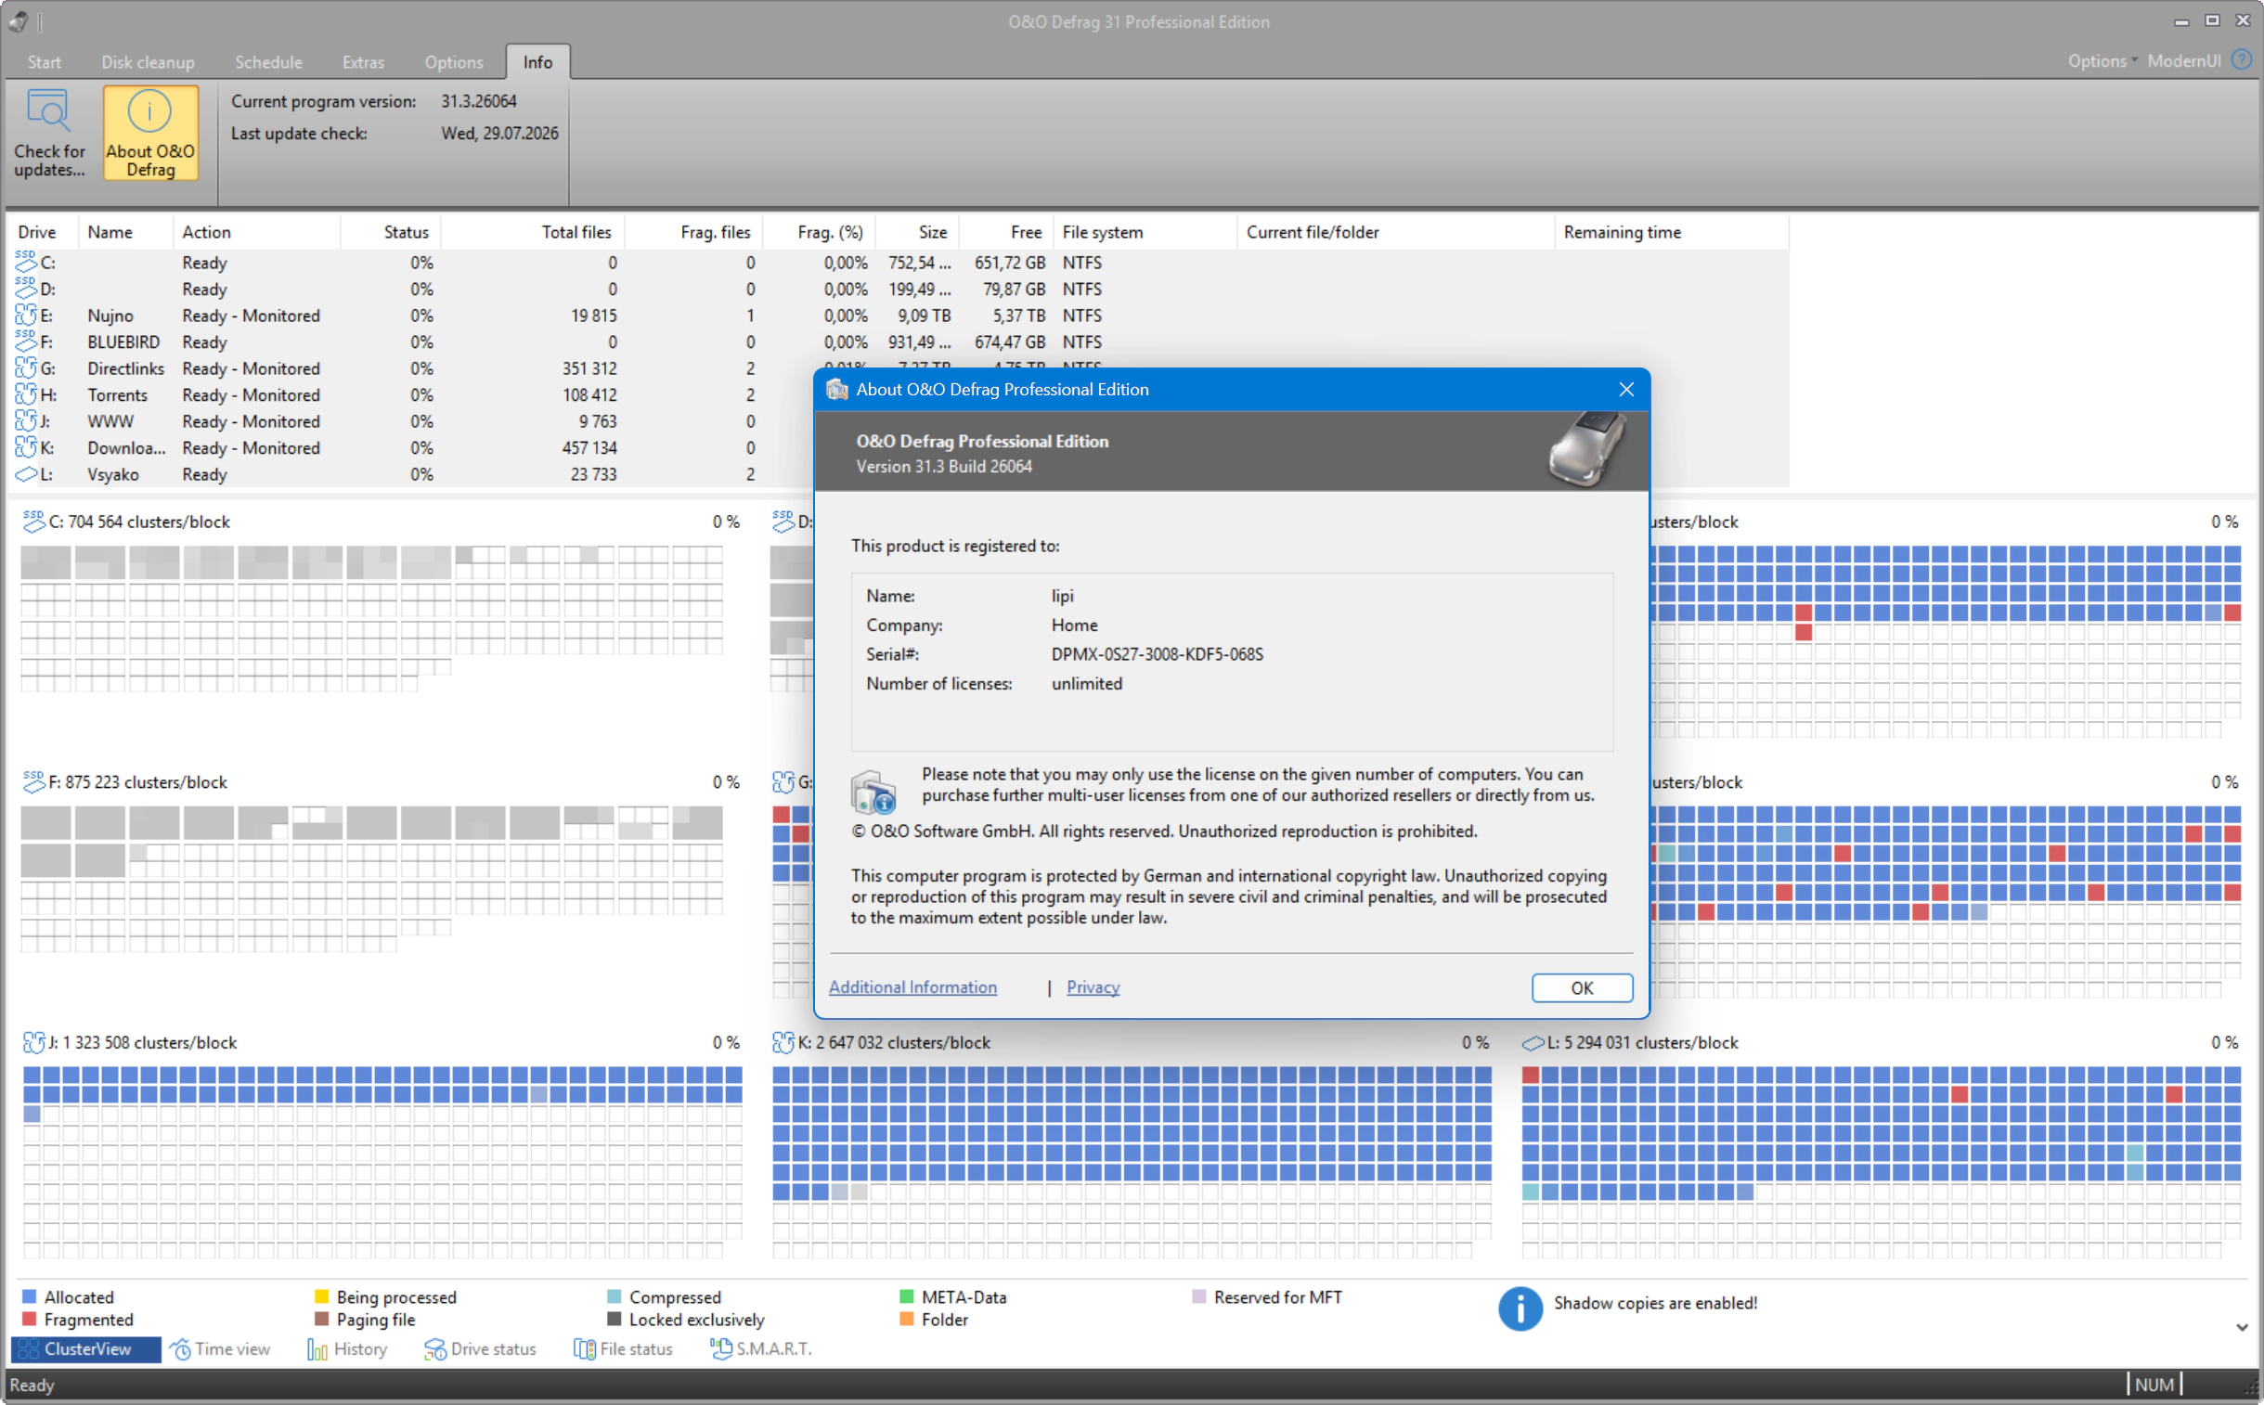Expand the legend panel chevron

(x=2243, y=1327)
